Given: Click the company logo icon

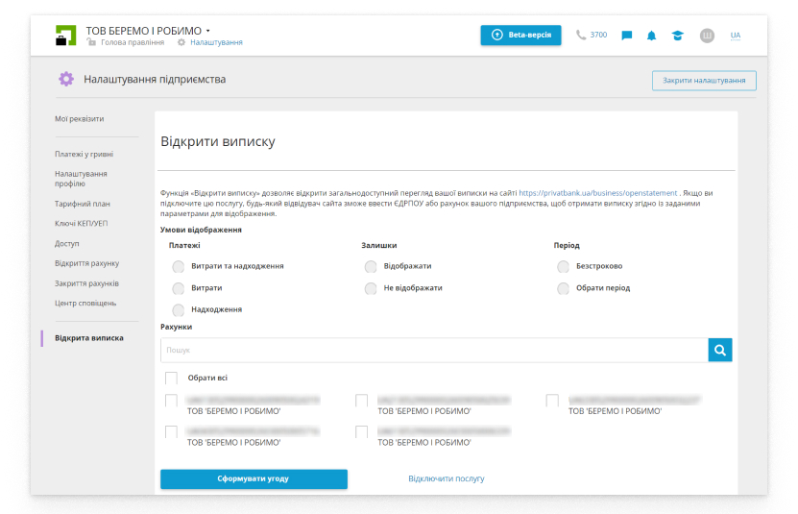Looking at the screenshot, I should pyautogui.click(x=66, y=36).
